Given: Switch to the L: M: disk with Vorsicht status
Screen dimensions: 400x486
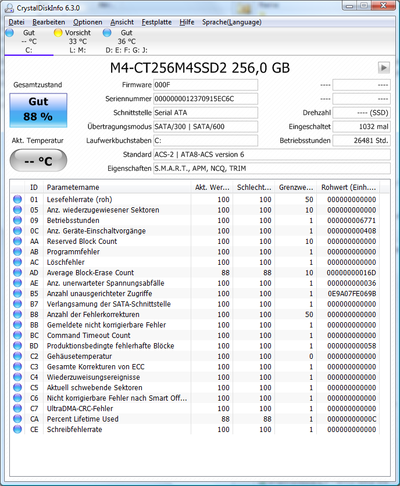Looking at the screenshot, I should (77, 41).
